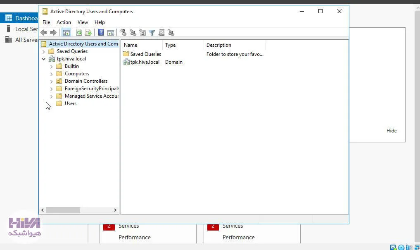
Task: Open the View menu
Action: [83, 22]
